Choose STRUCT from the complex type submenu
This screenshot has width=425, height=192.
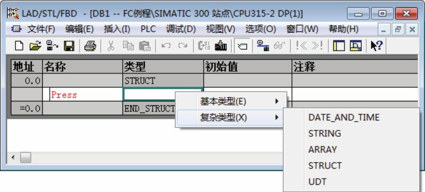click(325, 166)
